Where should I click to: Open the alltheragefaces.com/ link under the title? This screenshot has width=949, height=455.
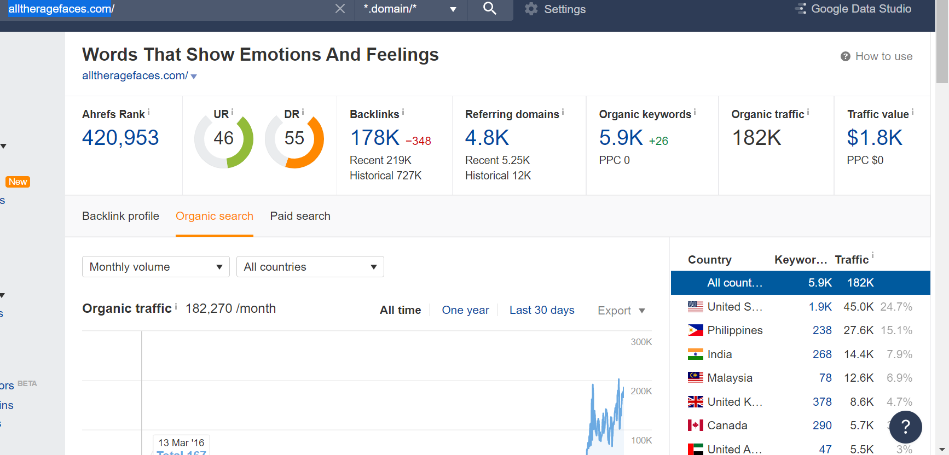135,75
